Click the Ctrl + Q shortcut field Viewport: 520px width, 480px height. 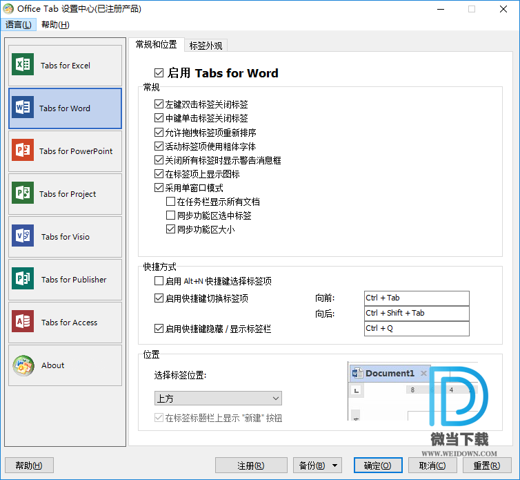click(417, 329)
